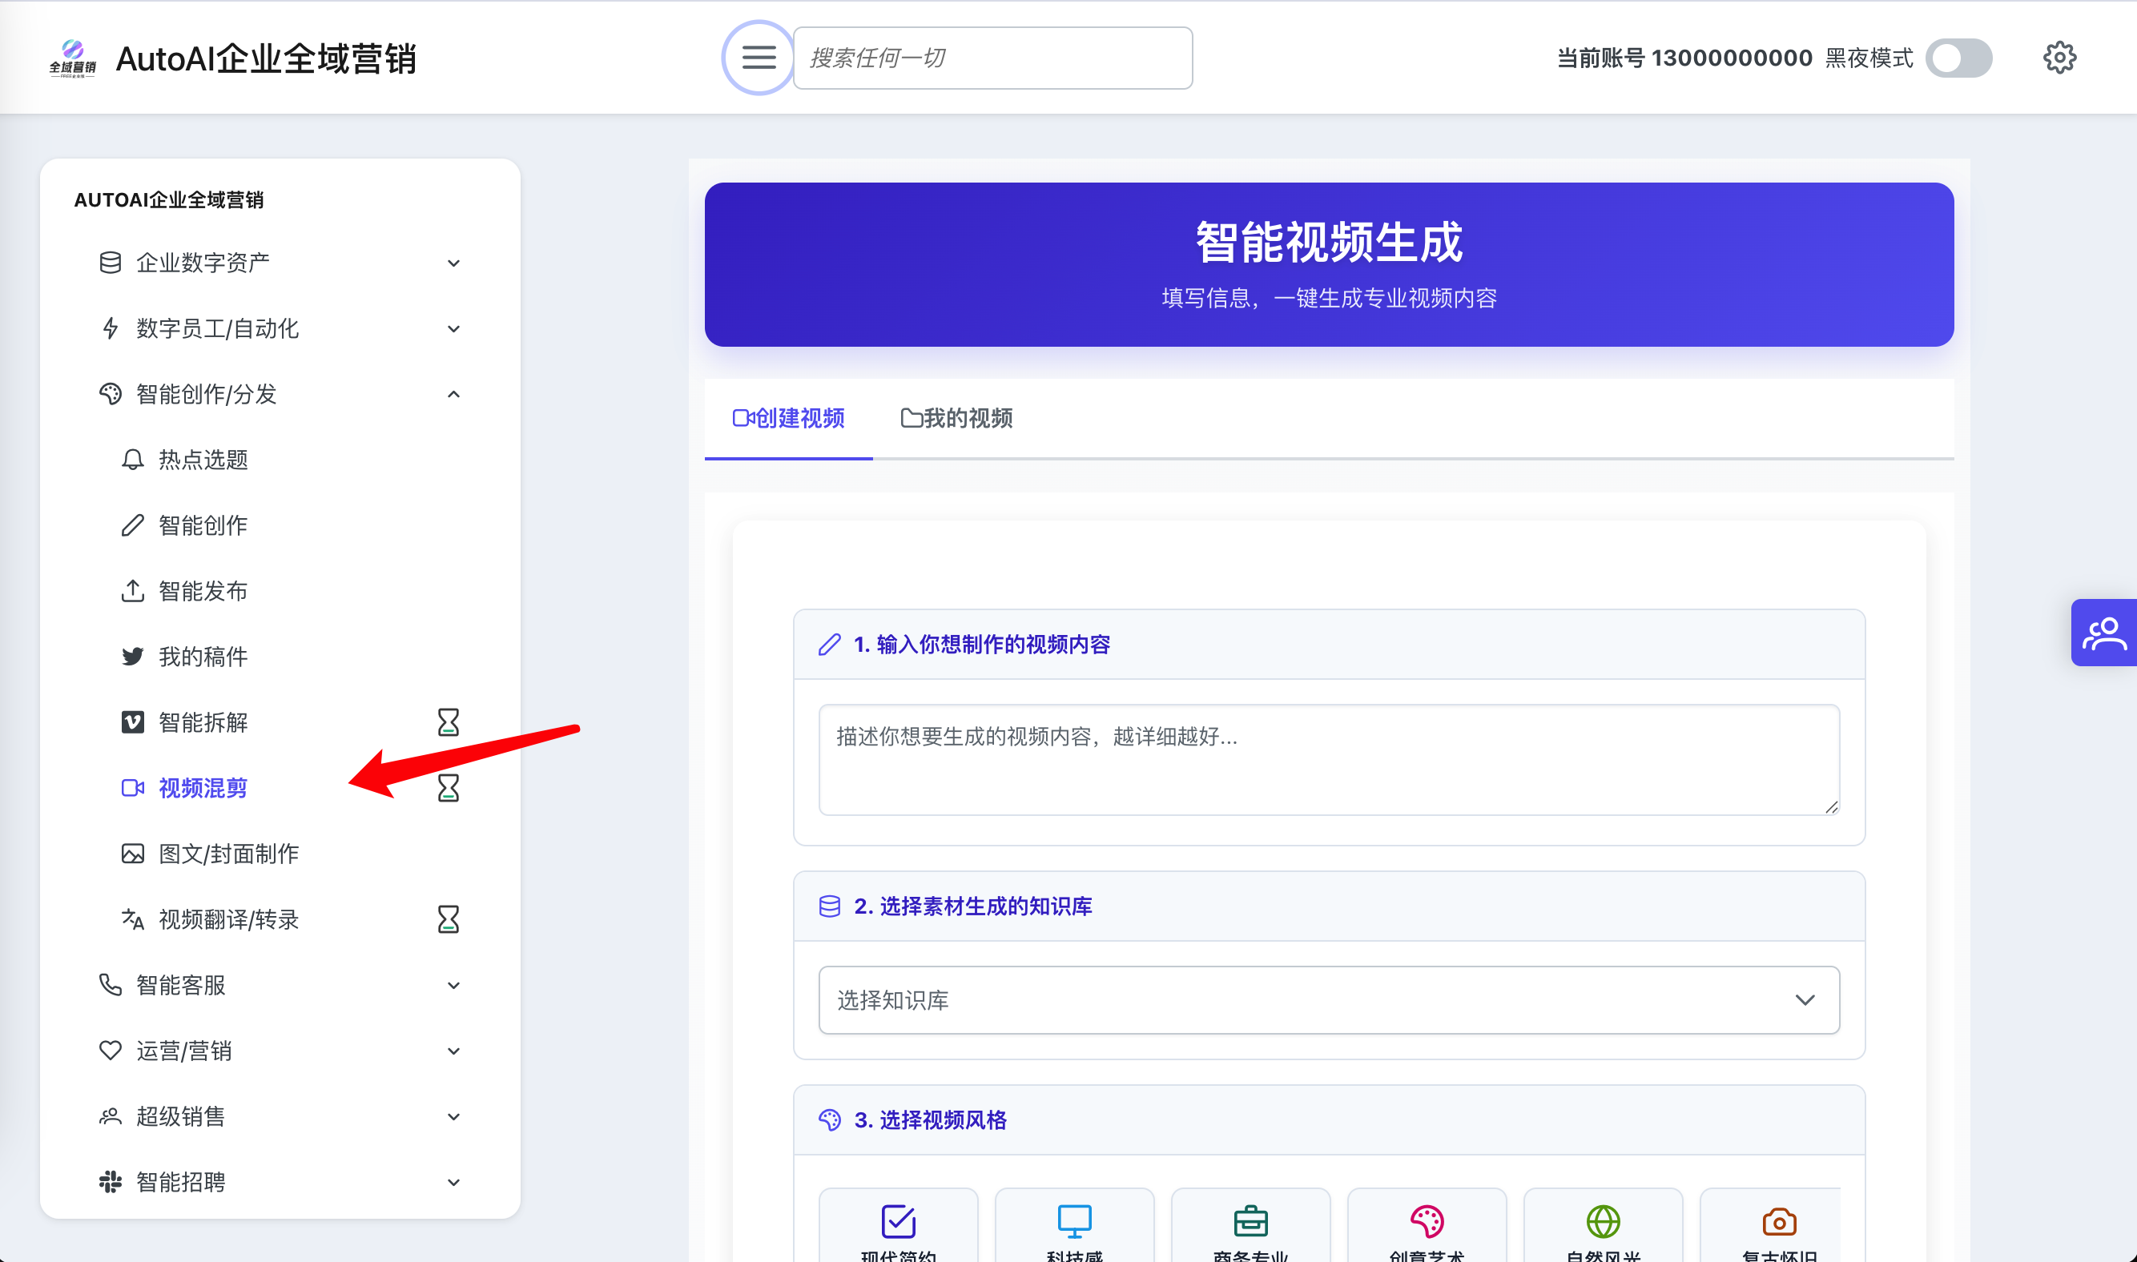Click the translate icon for 视频翻译/转录
Image resolution: width=2137 pixels, height=1262 pixels.
pos(133,919)
